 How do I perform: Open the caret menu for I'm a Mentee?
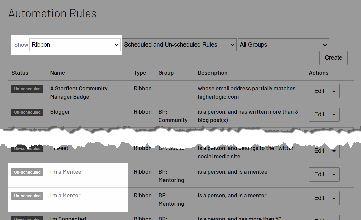[334, 174]
